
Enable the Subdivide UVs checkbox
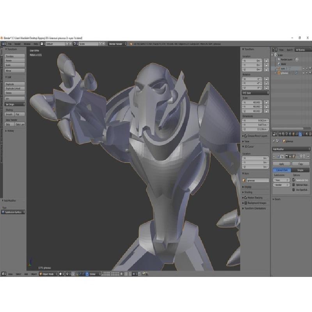coord(293,180)
